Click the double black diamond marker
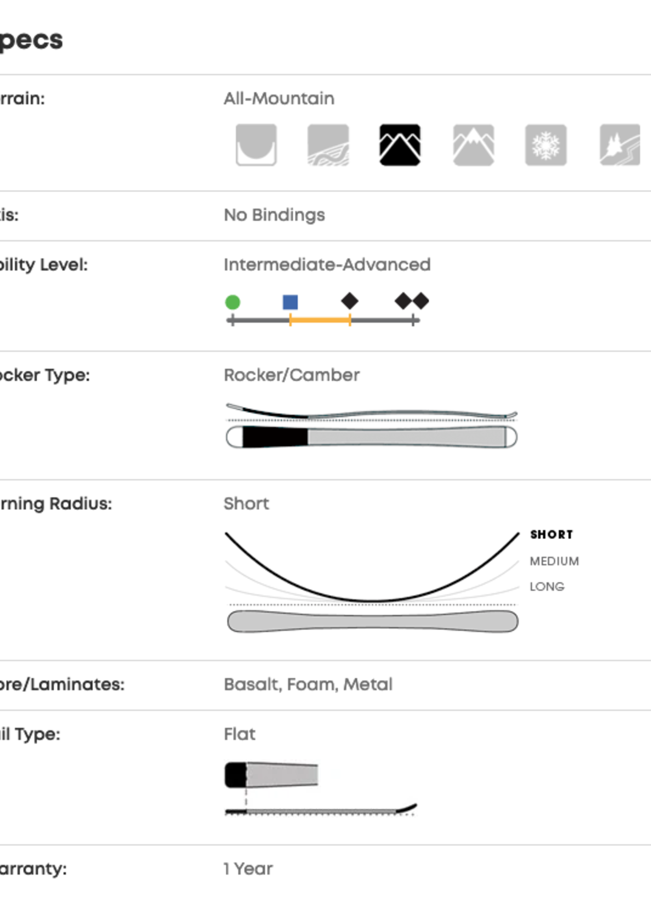651x911 pixels. pyautogui.click(x=412, y=301)
